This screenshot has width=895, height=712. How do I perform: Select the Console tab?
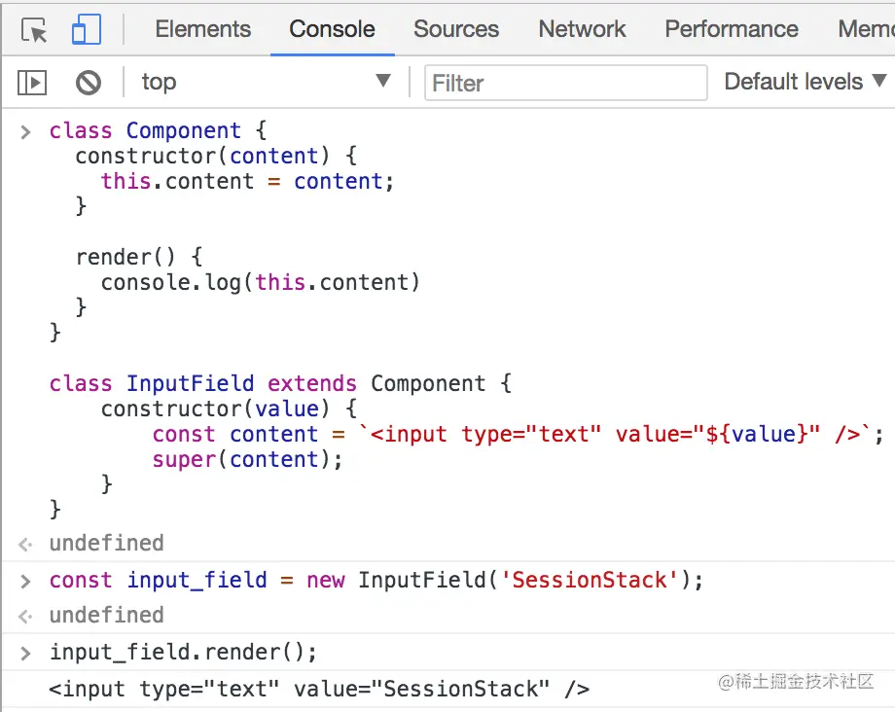pyautogui.click(x=332, y=29)
